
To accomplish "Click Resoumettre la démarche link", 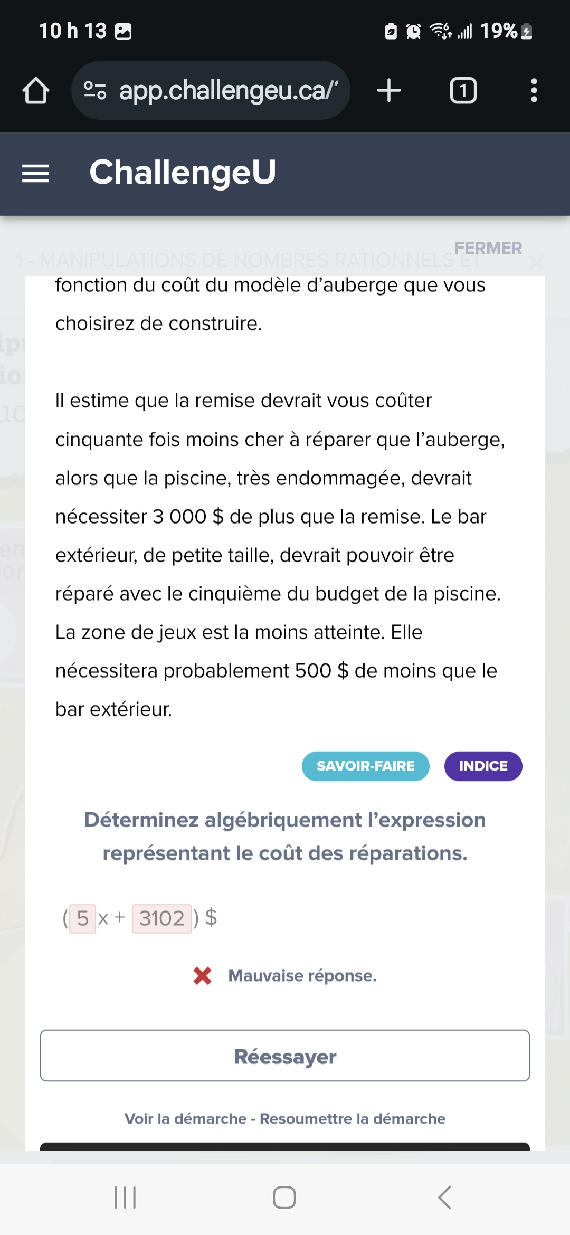I will click(353, 1119).
